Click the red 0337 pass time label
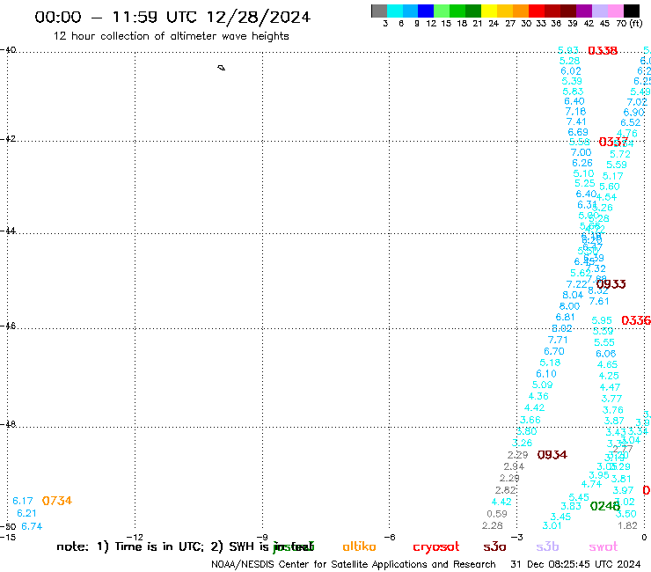This screenshot has height=572, width=651. click(613, 142)
